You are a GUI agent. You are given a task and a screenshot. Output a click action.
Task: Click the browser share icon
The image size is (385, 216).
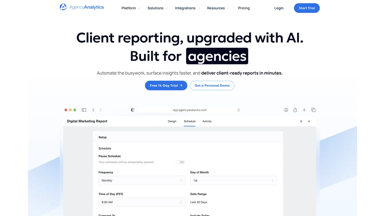(x=295, y=110)
